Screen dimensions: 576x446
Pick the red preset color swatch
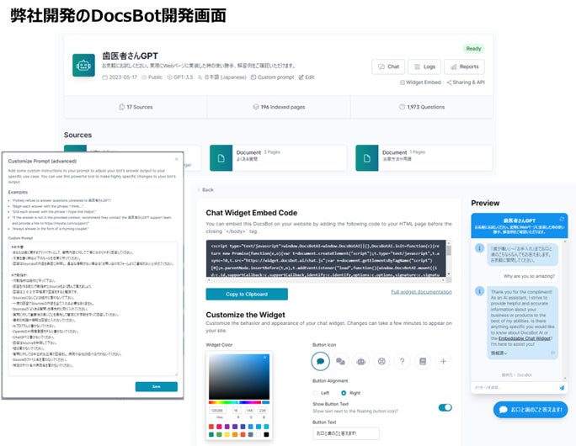pos(211,427)
